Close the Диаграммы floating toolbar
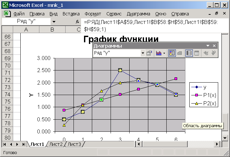230x157 pixels. pyautogui.click(x=214, y=46)
